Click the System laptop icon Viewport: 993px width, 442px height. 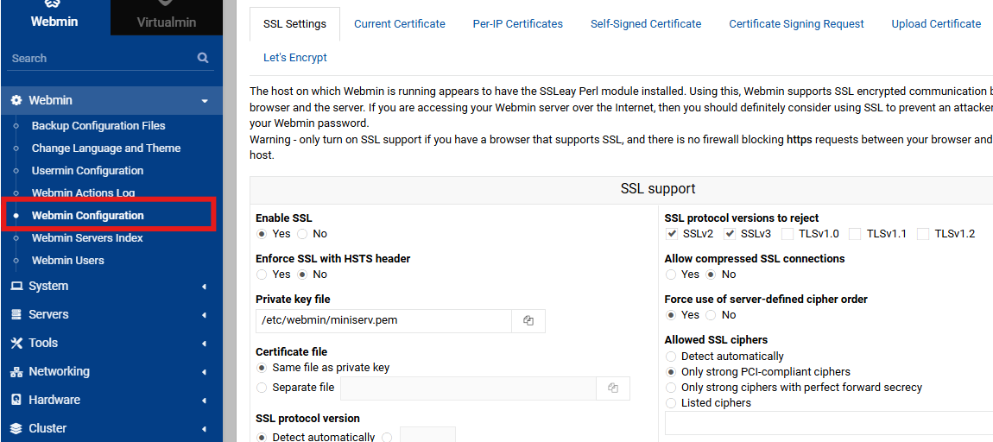tap(16, 286)
